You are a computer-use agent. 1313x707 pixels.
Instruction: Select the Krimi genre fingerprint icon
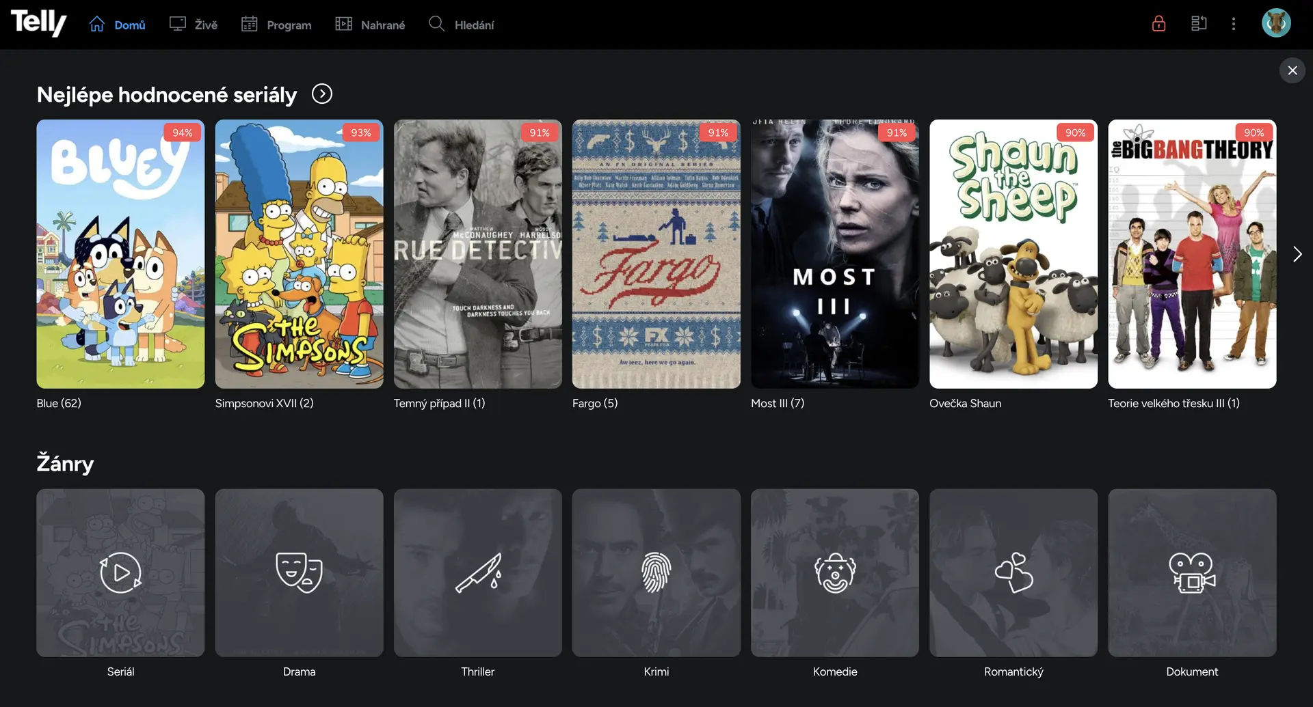(x=656, y=572)
